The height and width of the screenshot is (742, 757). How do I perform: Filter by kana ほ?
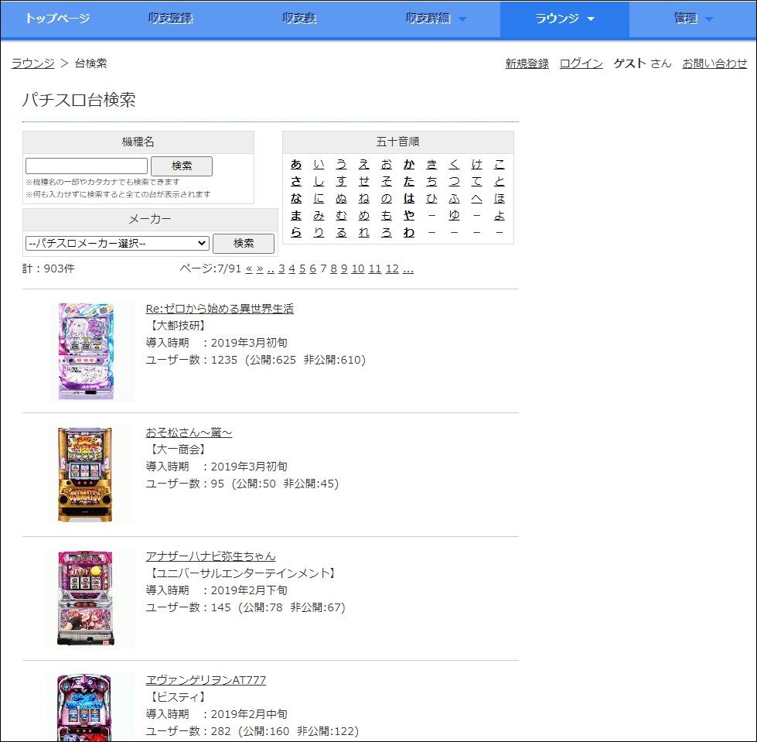pyautogui.click(x=500, y=198)
